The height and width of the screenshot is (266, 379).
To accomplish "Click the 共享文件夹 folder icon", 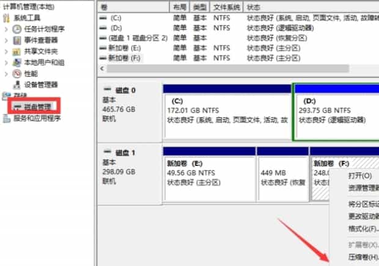I will (x=18, y=51).
